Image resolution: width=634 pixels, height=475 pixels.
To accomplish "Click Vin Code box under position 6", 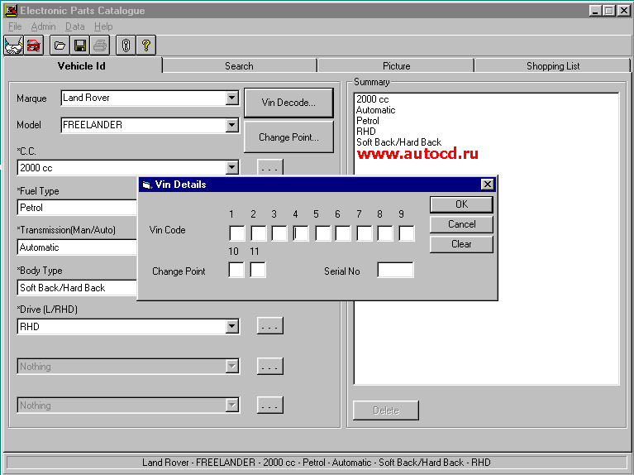I will coord(343,233).
